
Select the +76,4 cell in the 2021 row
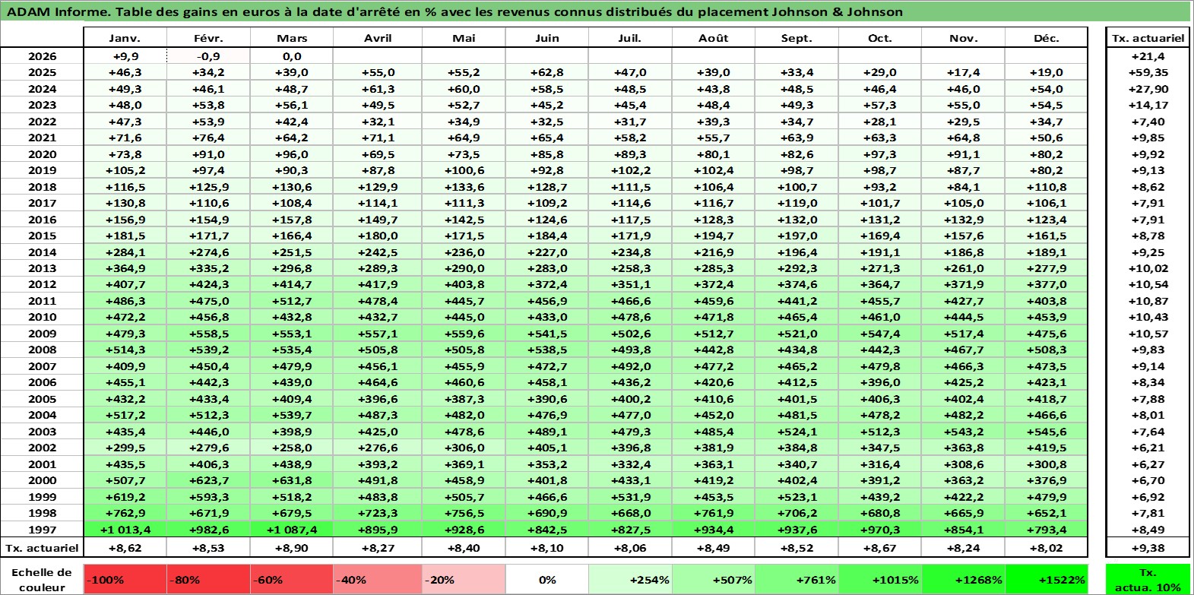208,138
